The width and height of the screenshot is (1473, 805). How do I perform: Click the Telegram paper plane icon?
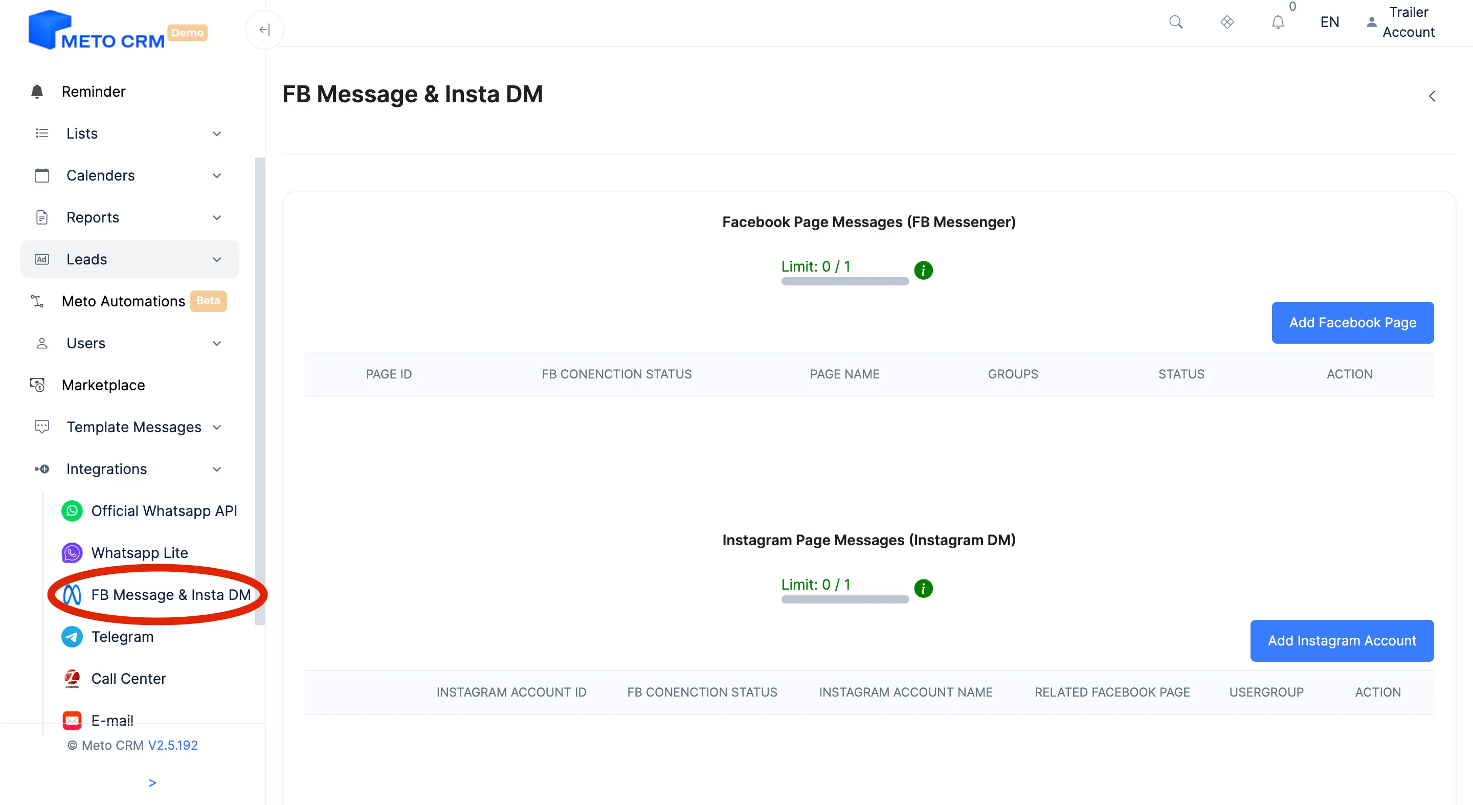72,637
